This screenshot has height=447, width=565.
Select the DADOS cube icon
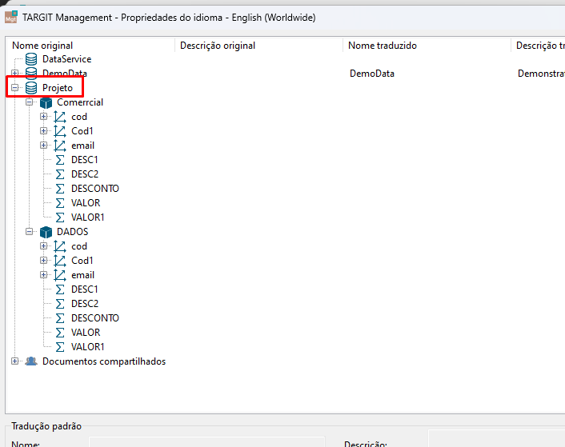tap(46, 232)
